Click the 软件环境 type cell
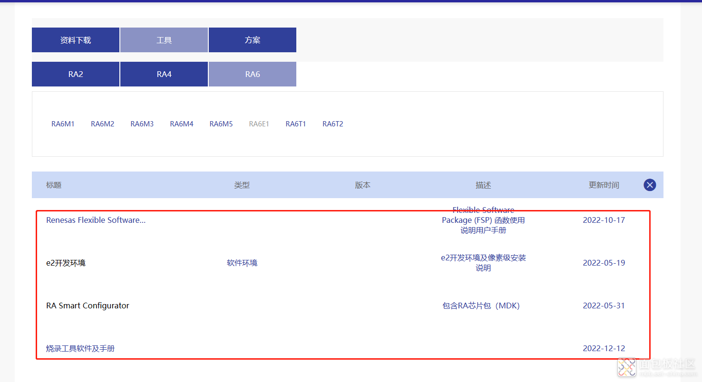 [242, 263]
